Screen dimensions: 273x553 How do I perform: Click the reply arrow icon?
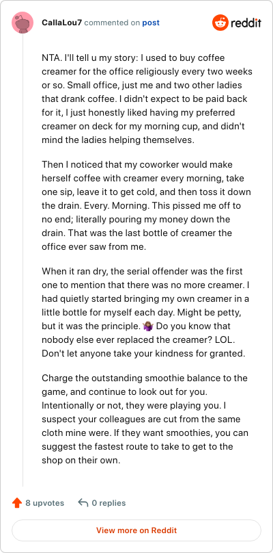tap(83, 502)
